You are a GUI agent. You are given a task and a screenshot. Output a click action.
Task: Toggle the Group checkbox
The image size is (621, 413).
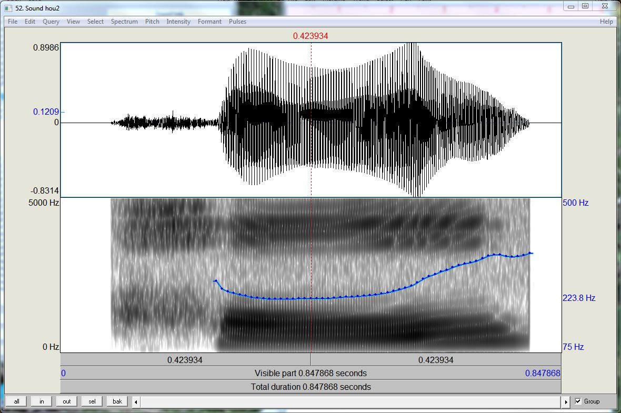tap(578, 401)
